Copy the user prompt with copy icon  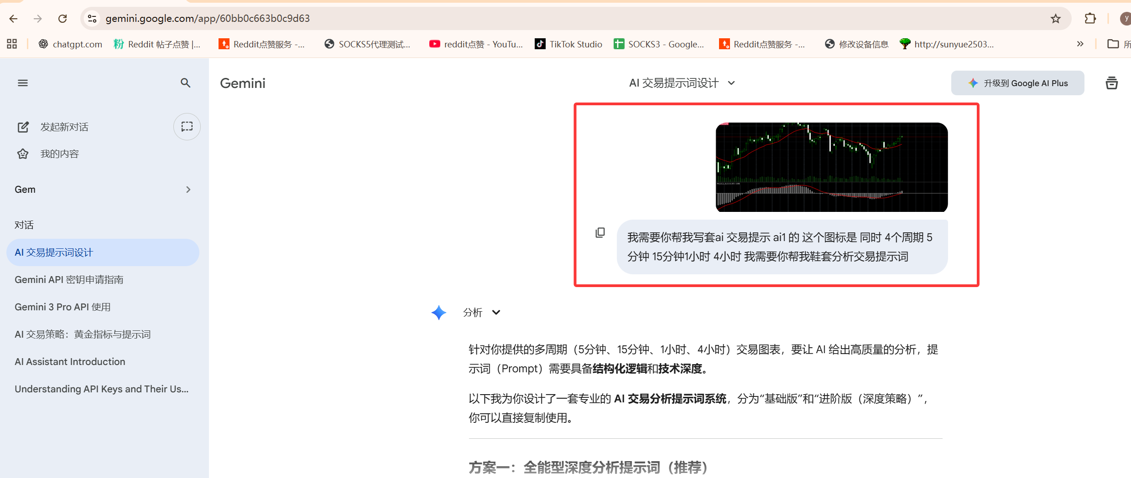point(600,233)
